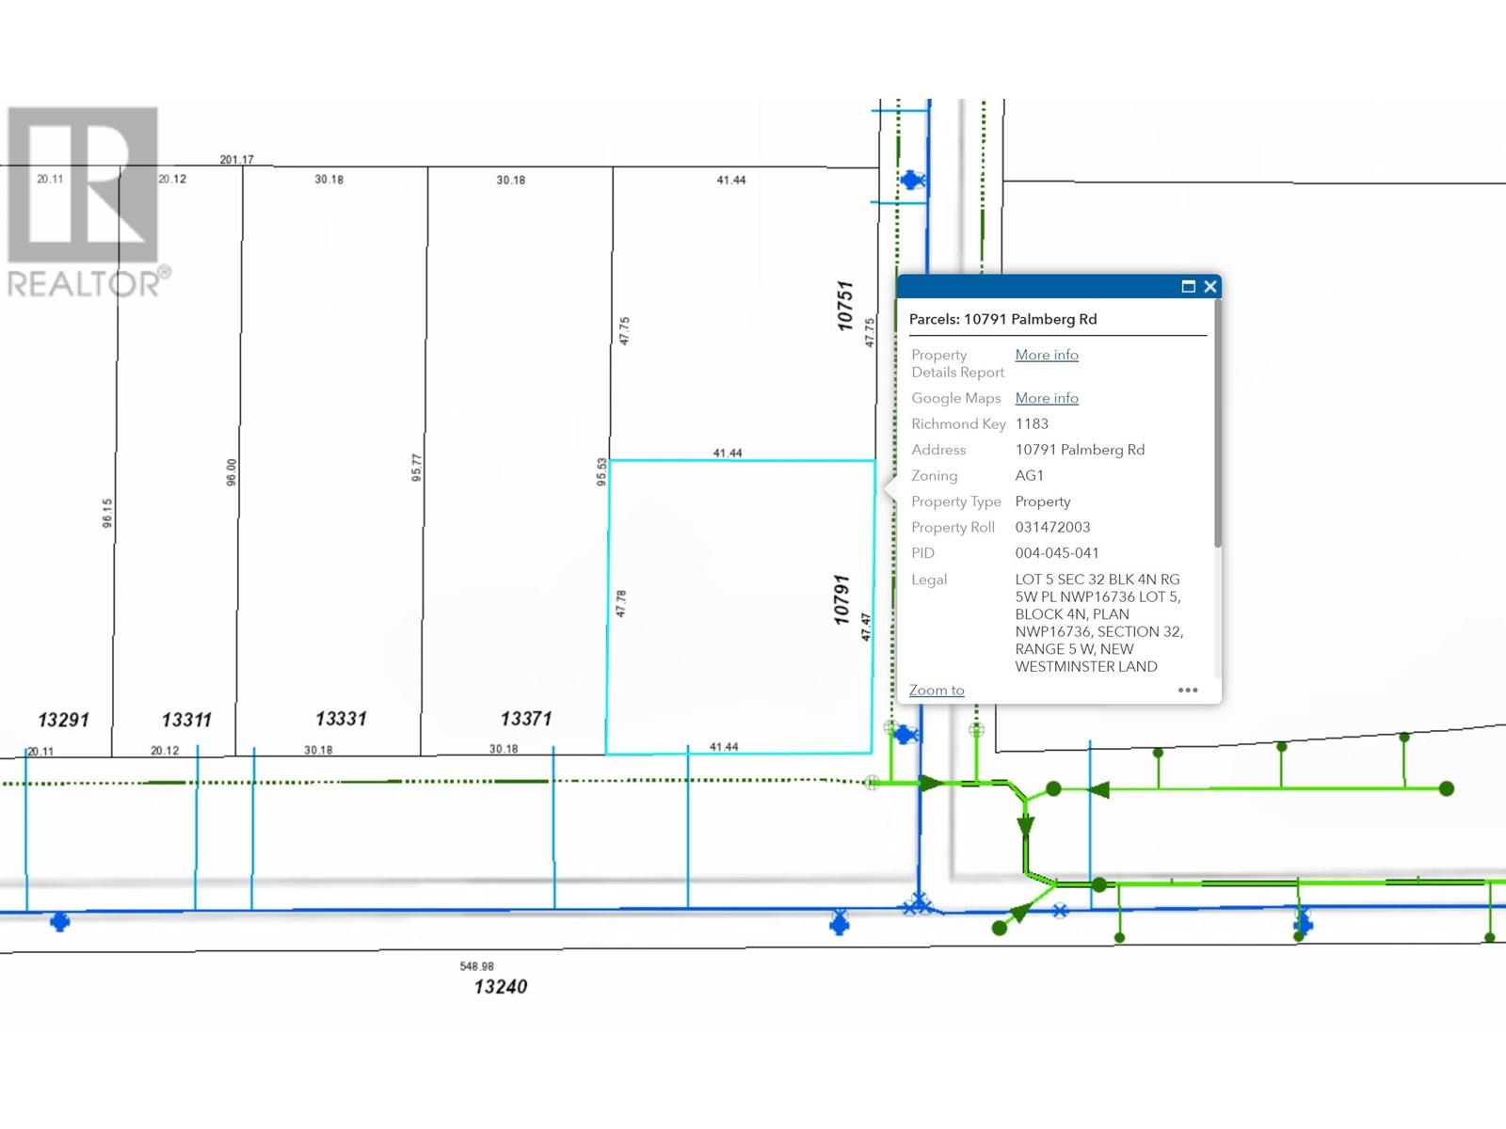Select the green right-pointing flow arrow
The height and width of the screenshot is (1129, 1506).
(930, 783)
